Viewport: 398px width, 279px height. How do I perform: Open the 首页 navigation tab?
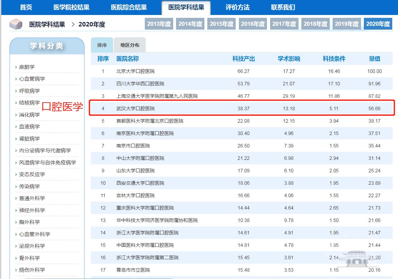(x=26, y=7)
